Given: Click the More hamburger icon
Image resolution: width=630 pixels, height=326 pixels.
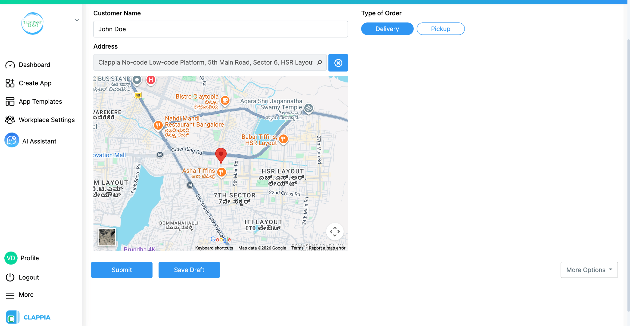Looking at the screenshot, I should 10,296.
